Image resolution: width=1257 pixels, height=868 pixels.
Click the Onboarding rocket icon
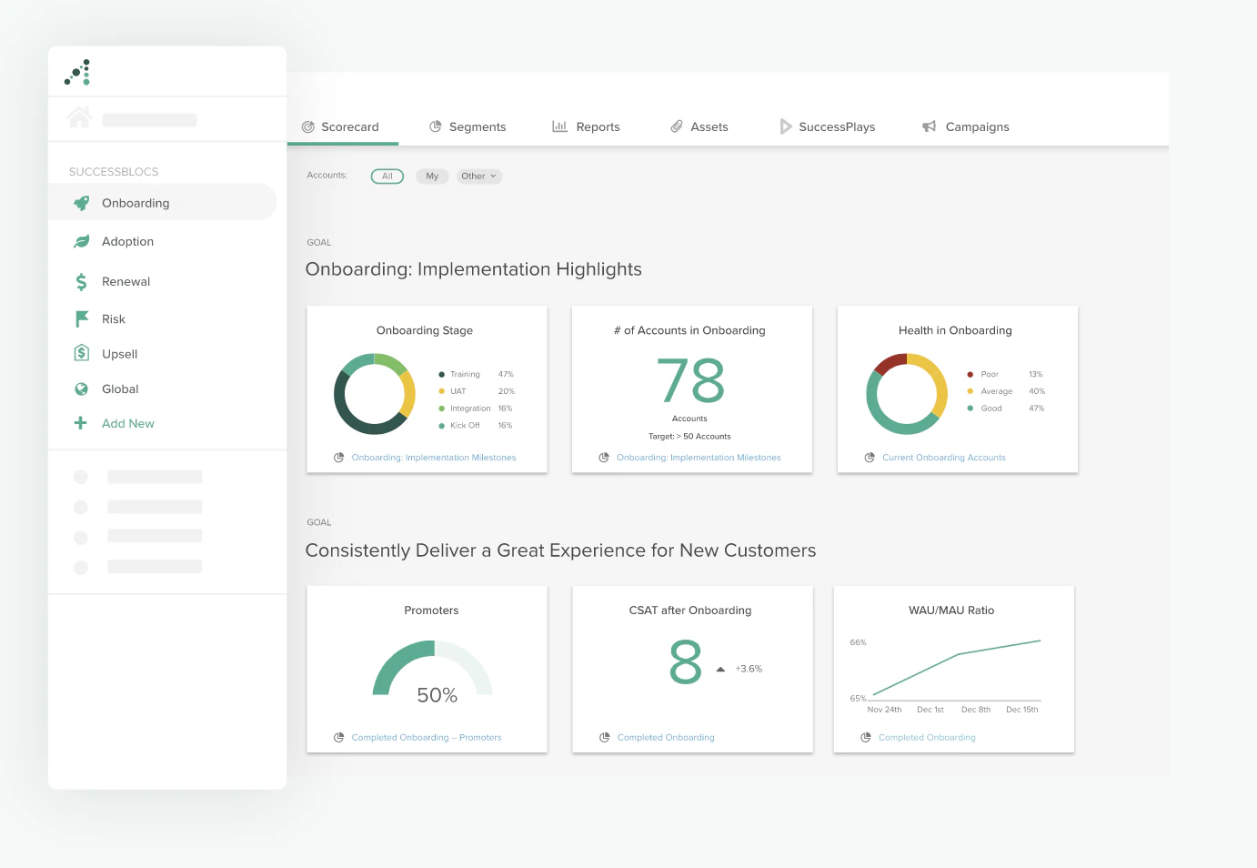82,203
